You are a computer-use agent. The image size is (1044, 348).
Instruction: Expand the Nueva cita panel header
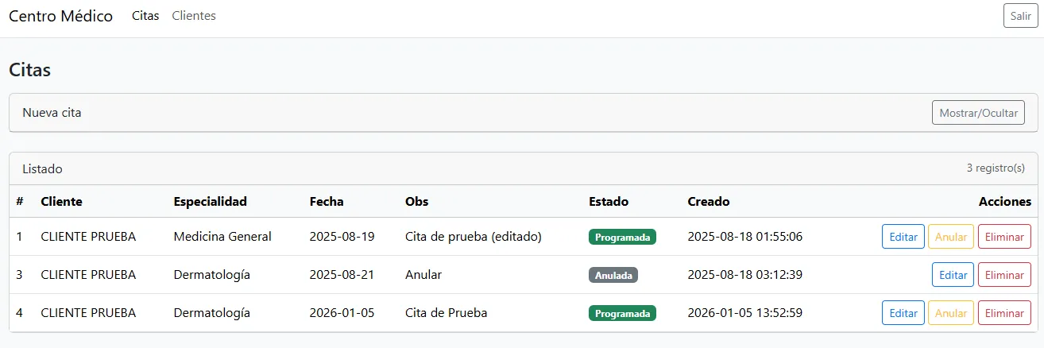coord(52,113)
